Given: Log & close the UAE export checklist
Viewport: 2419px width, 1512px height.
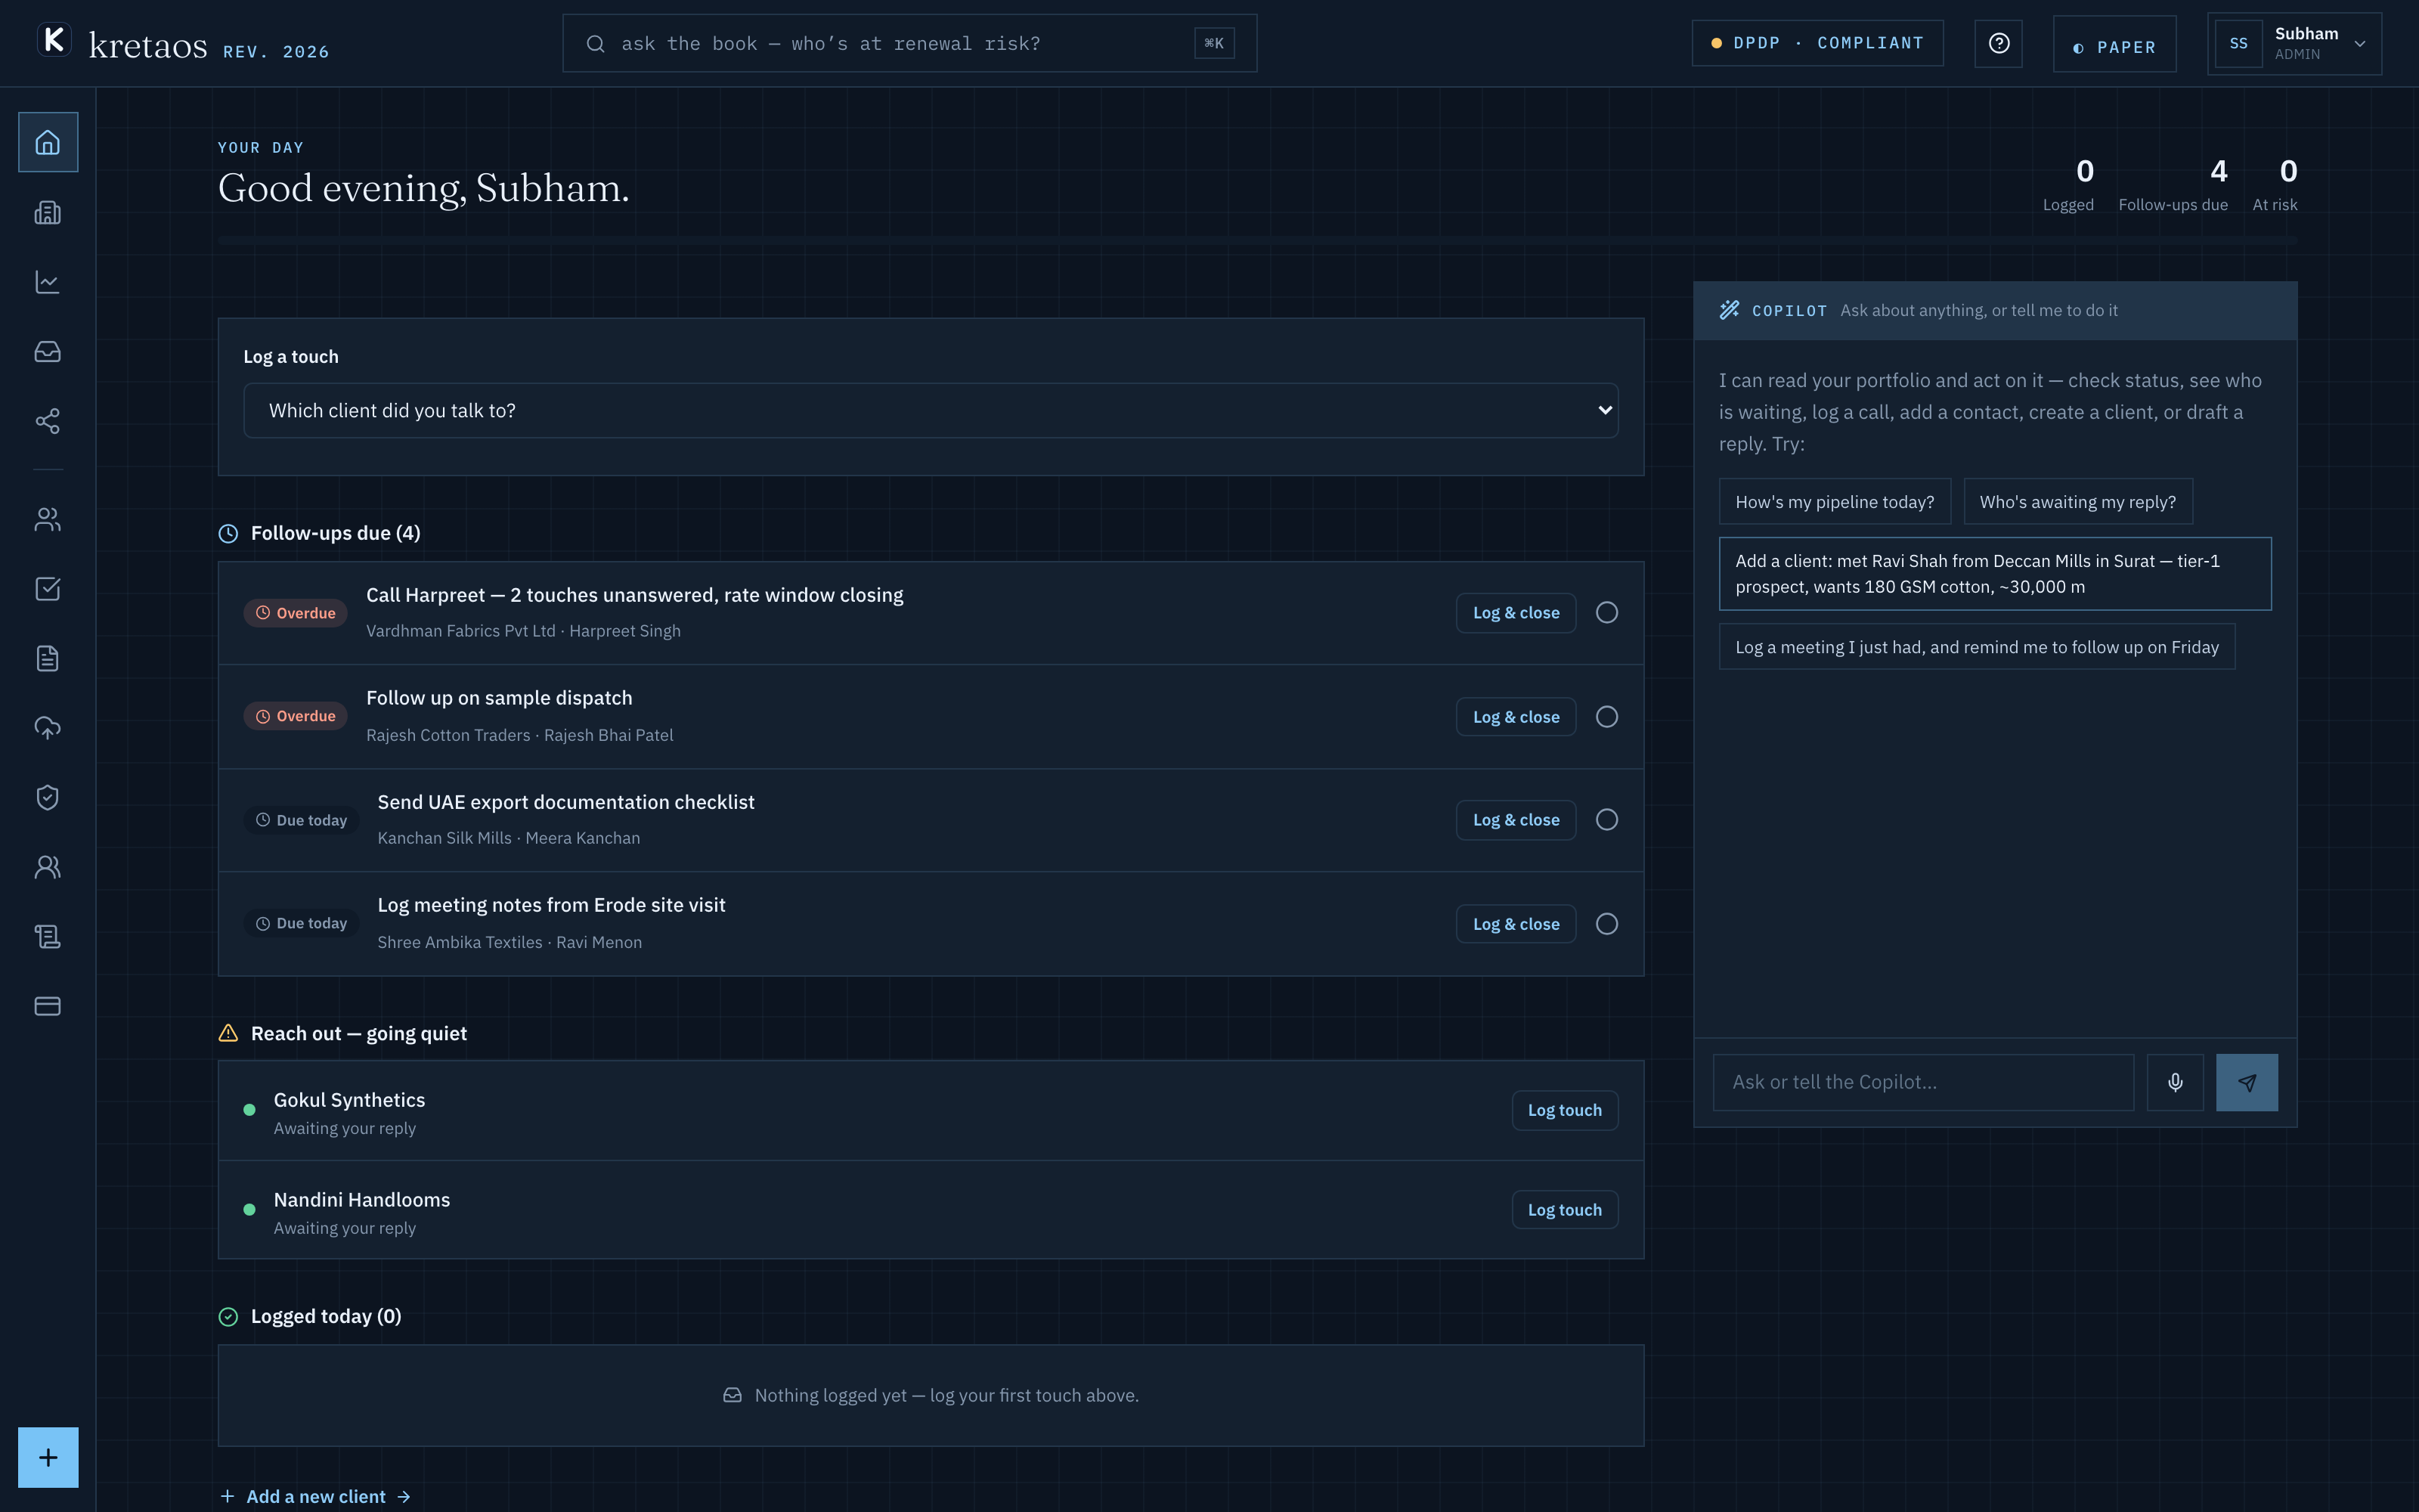Looking at the screenshot, I should 1516,820.
